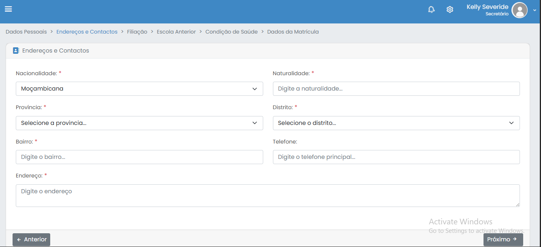The image size is (541, 247).
Task: Expand the Província selection dropdown
Action: tap(139, 123)
